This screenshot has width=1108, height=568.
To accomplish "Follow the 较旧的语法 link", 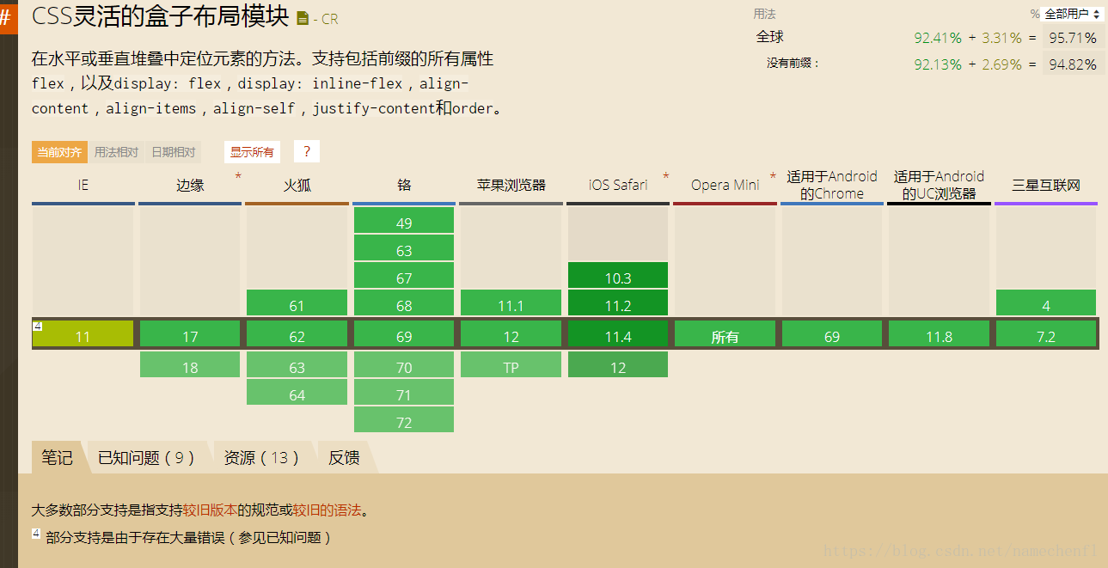I will click(327, 510).
